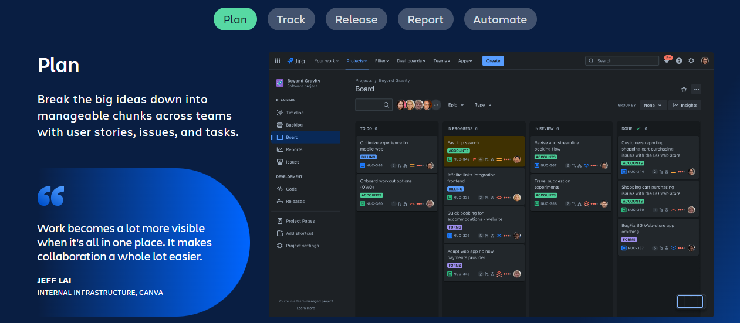Open notifications bell with 9+ badge

point(667,60)
